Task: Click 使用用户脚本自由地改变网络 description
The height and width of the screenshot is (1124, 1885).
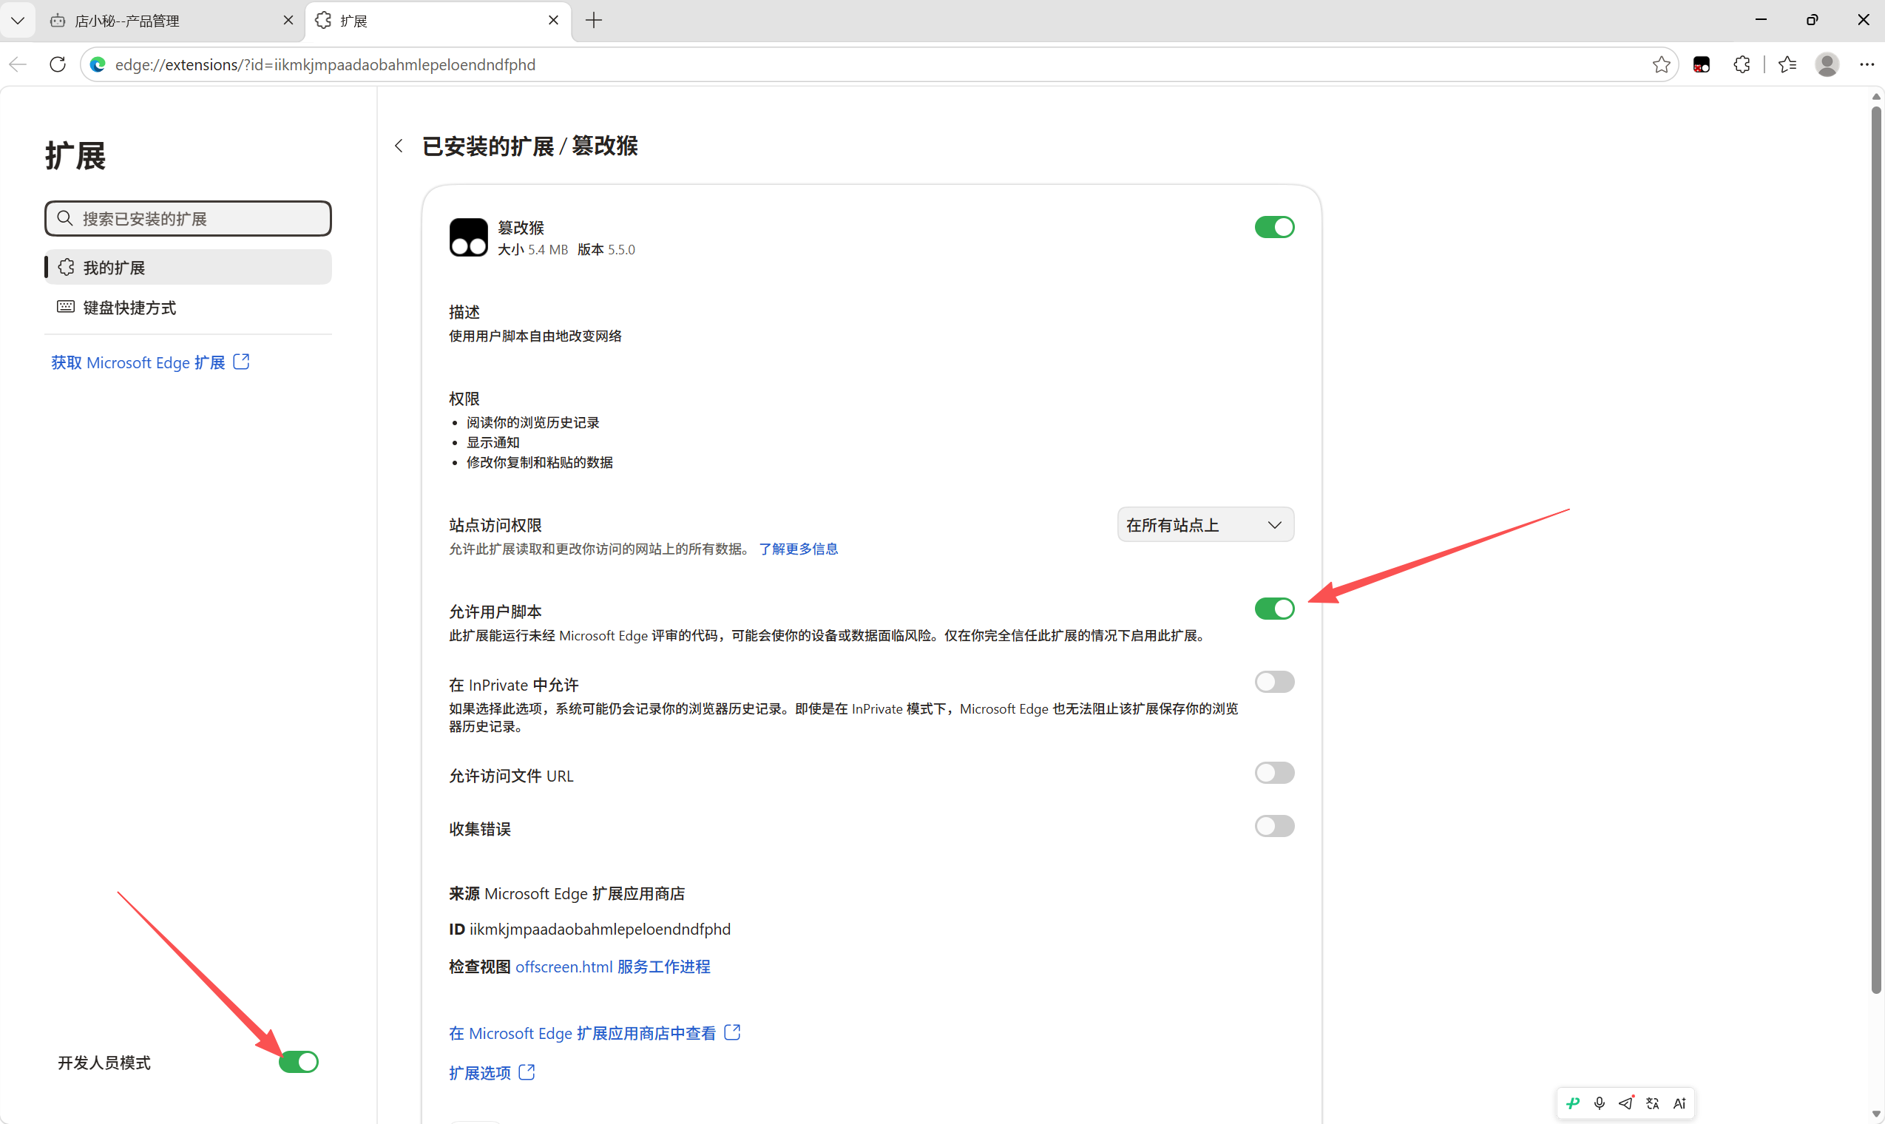Action: point(535,336)
